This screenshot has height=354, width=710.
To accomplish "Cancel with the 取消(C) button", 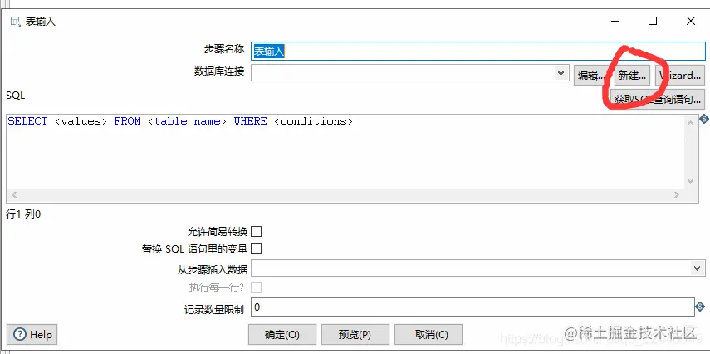I will [428, 335].
